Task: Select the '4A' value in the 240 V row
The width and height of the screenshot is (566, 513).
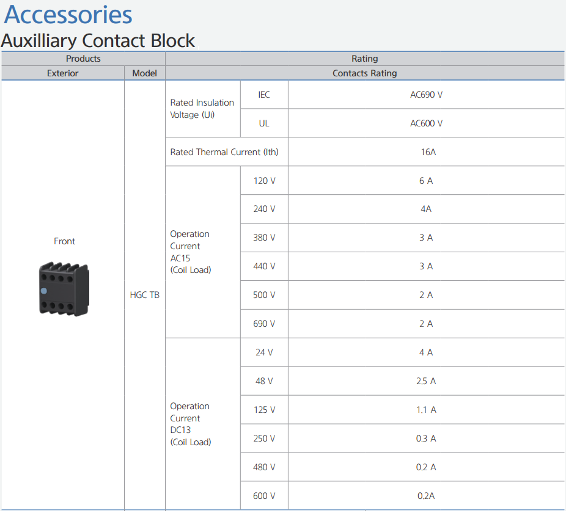Action: [x=426, y=209]
